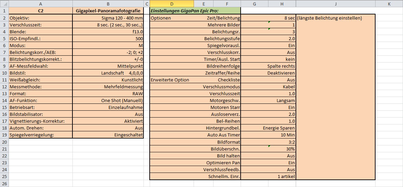Viewport: 403px width, 187px height.
Task: Select the 'Spiegelverriegelung:' label cell
Action: click(41, 135)
